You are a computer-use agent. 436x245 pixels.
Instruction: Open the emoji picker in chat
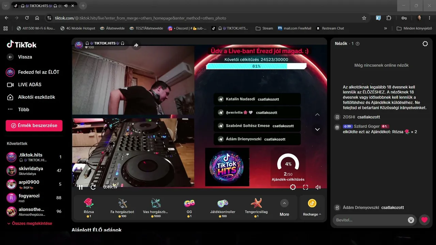pos(411,220)
